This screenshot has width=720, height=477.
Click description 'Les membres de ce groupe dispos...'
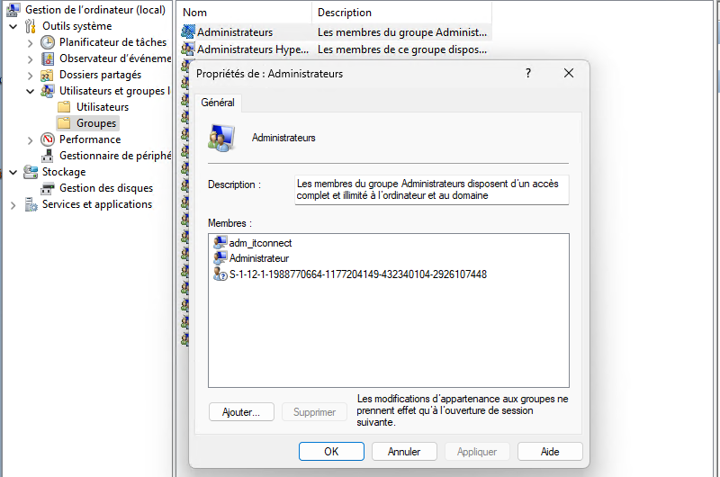(402, 49)
